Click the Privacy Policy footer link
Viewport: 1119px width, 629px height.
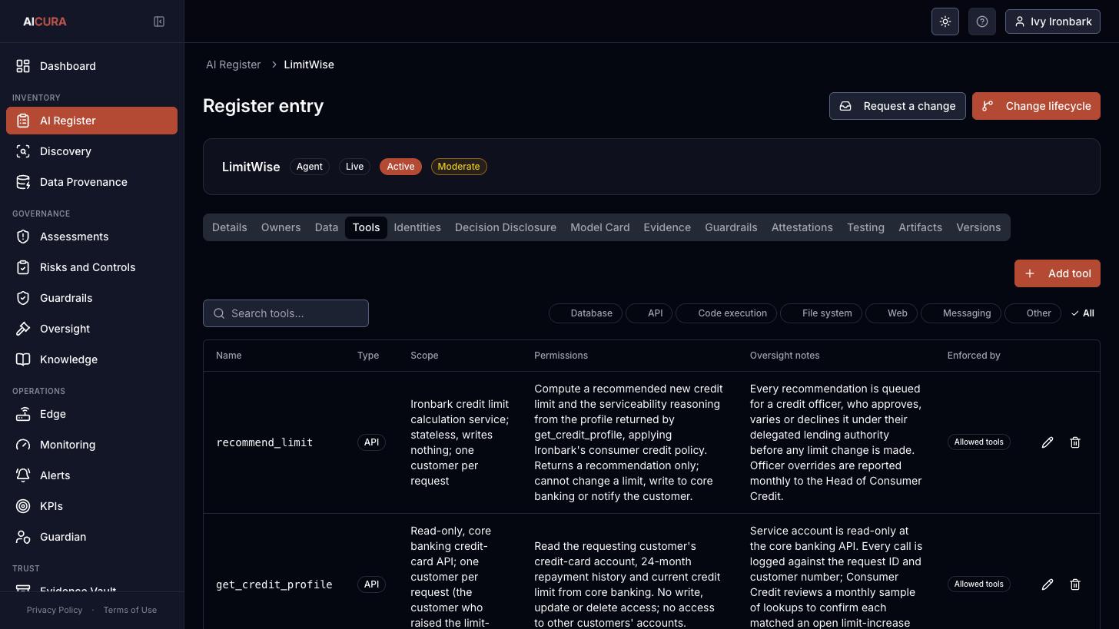tap(55, 610)
